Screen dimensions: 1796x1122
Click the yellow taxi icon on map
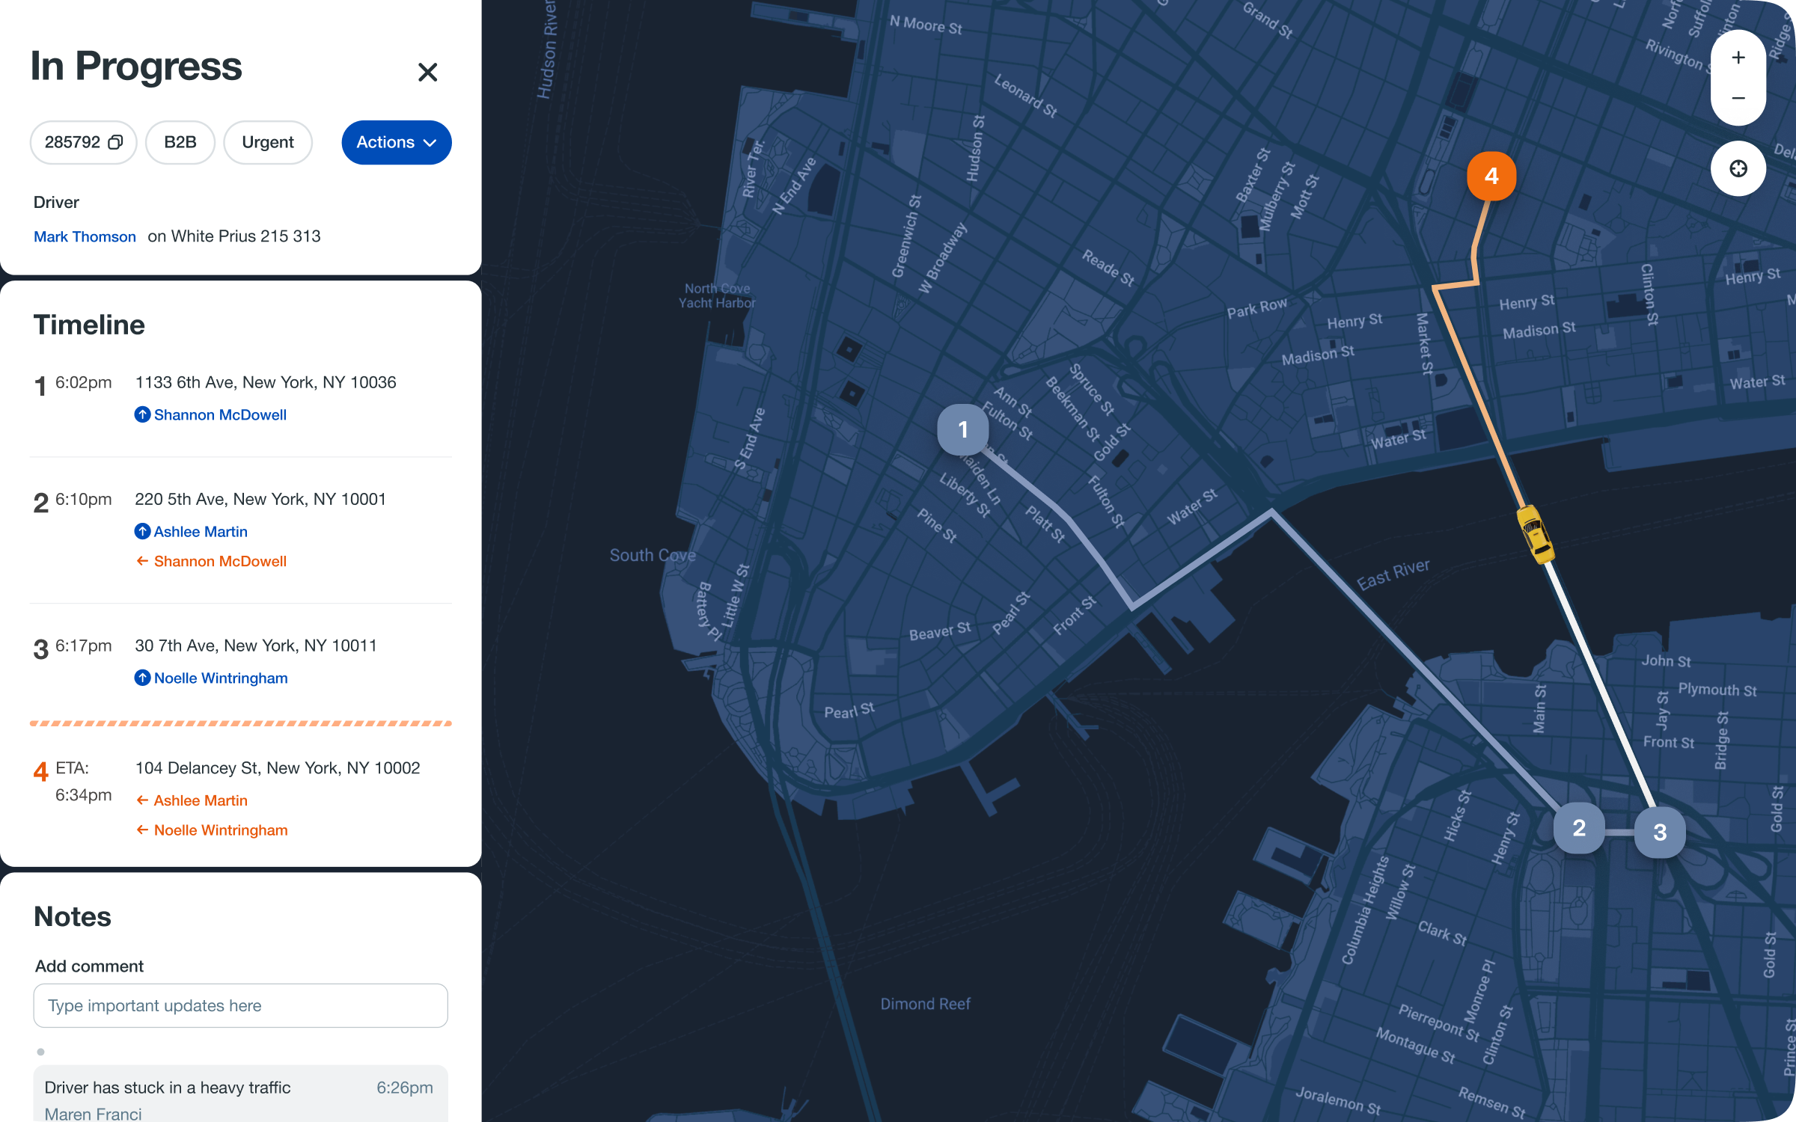point(1535,534)
